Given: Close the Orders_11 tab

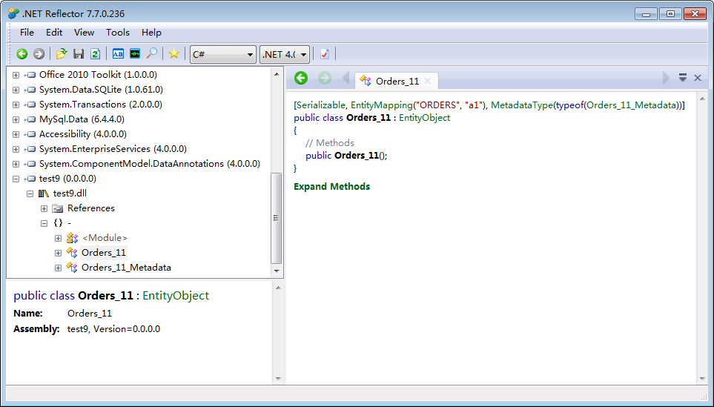Looking at the screenshot, I should coord(428,81).
